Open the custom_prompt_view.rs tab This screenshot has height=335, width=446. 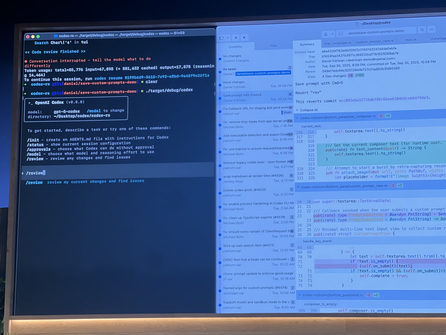[374, 41]
